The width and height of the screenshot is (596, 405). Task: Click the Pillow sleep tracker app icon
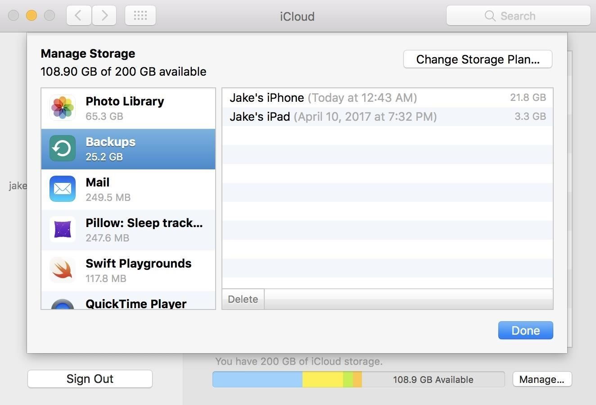(62, 229)
